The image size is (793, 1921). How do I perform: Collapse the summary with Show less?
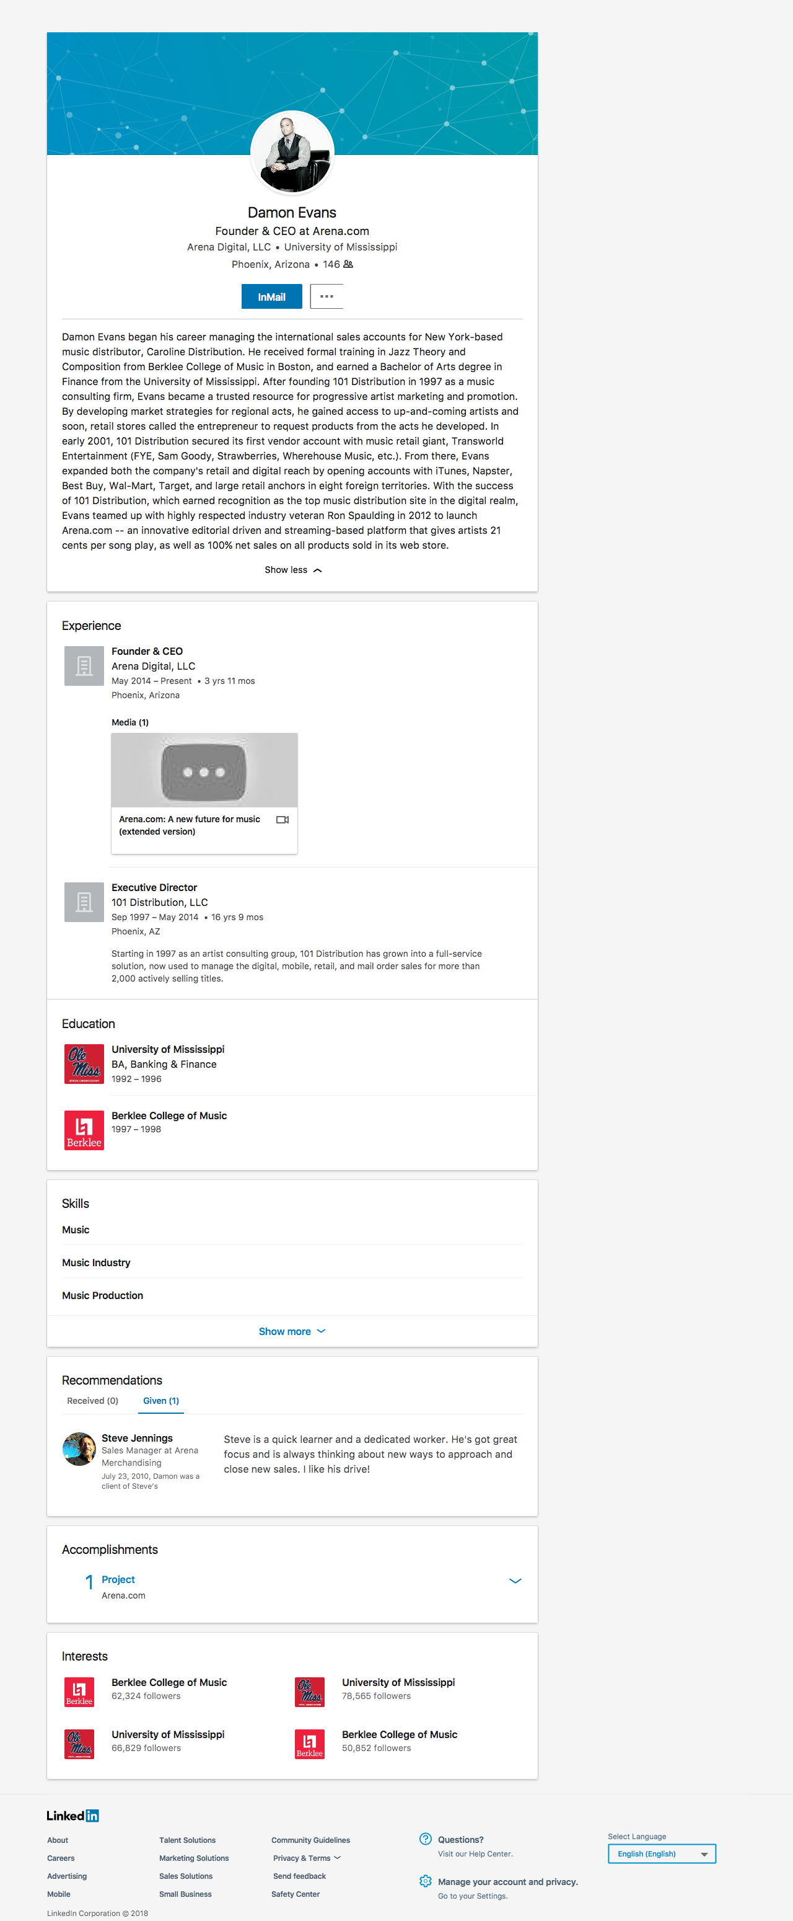[x=292, y=570]
